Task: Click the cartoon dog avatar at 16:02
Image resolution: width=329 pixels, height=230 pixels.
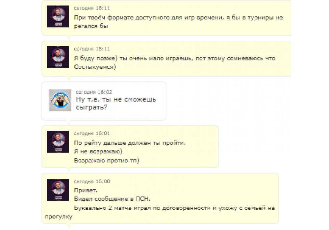Action: coord(60,100)
